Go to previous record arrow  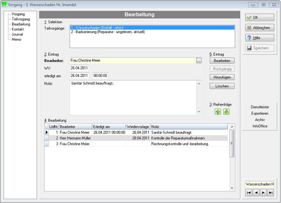pos(256,193)
